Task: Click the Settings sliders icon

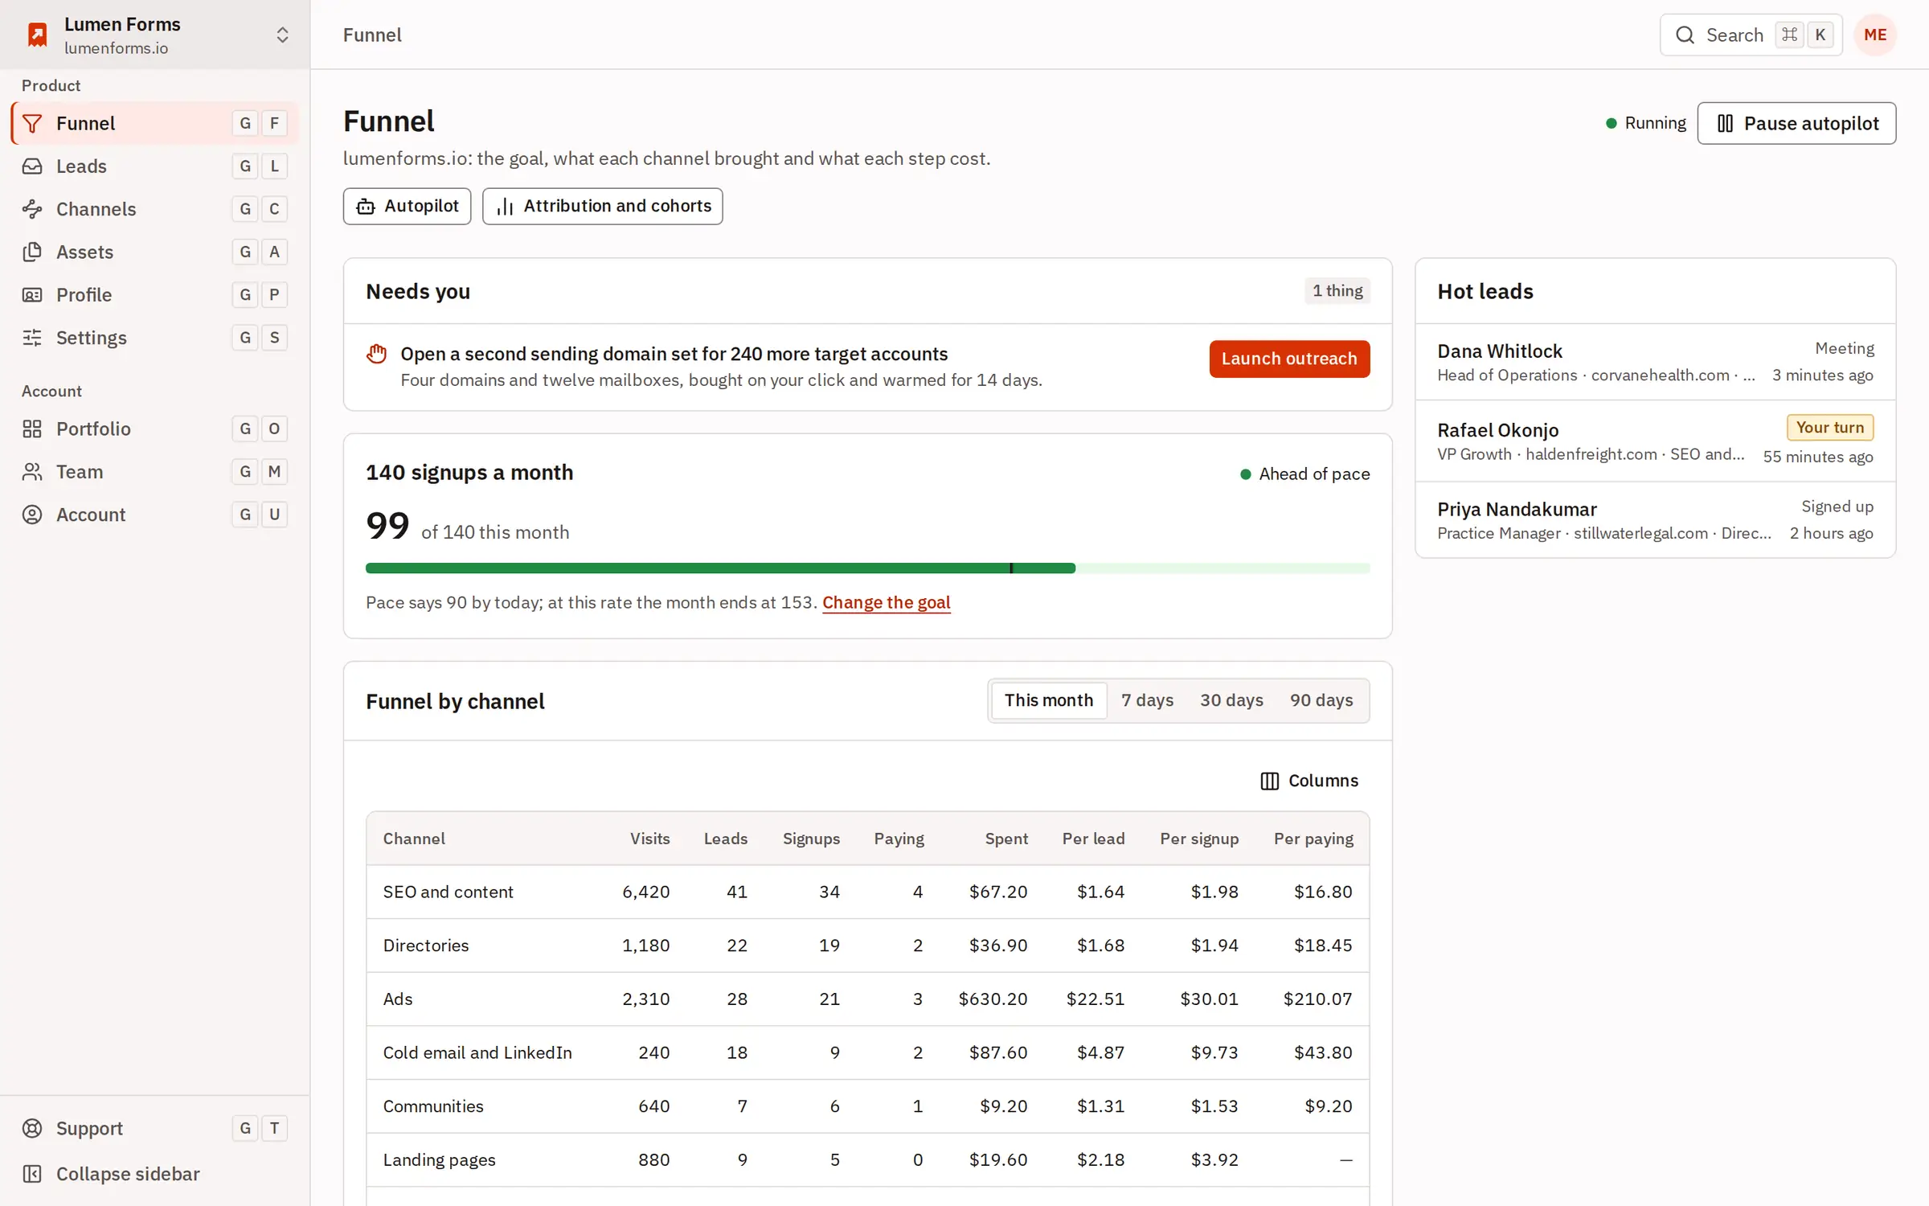Action: (32, 338)
